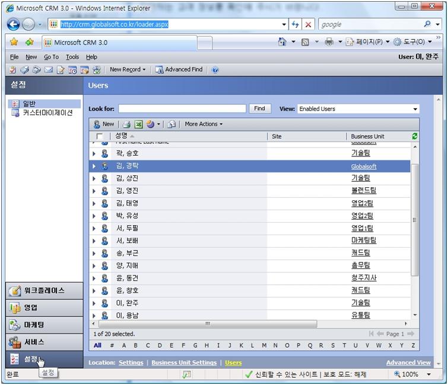Open the New Record dropdown
The height and width of the screenshot is (385, 448).
[x=128, y=69]
